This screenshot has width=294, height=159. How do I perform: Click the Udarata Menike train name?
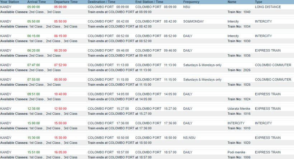[x=239, y=109]
